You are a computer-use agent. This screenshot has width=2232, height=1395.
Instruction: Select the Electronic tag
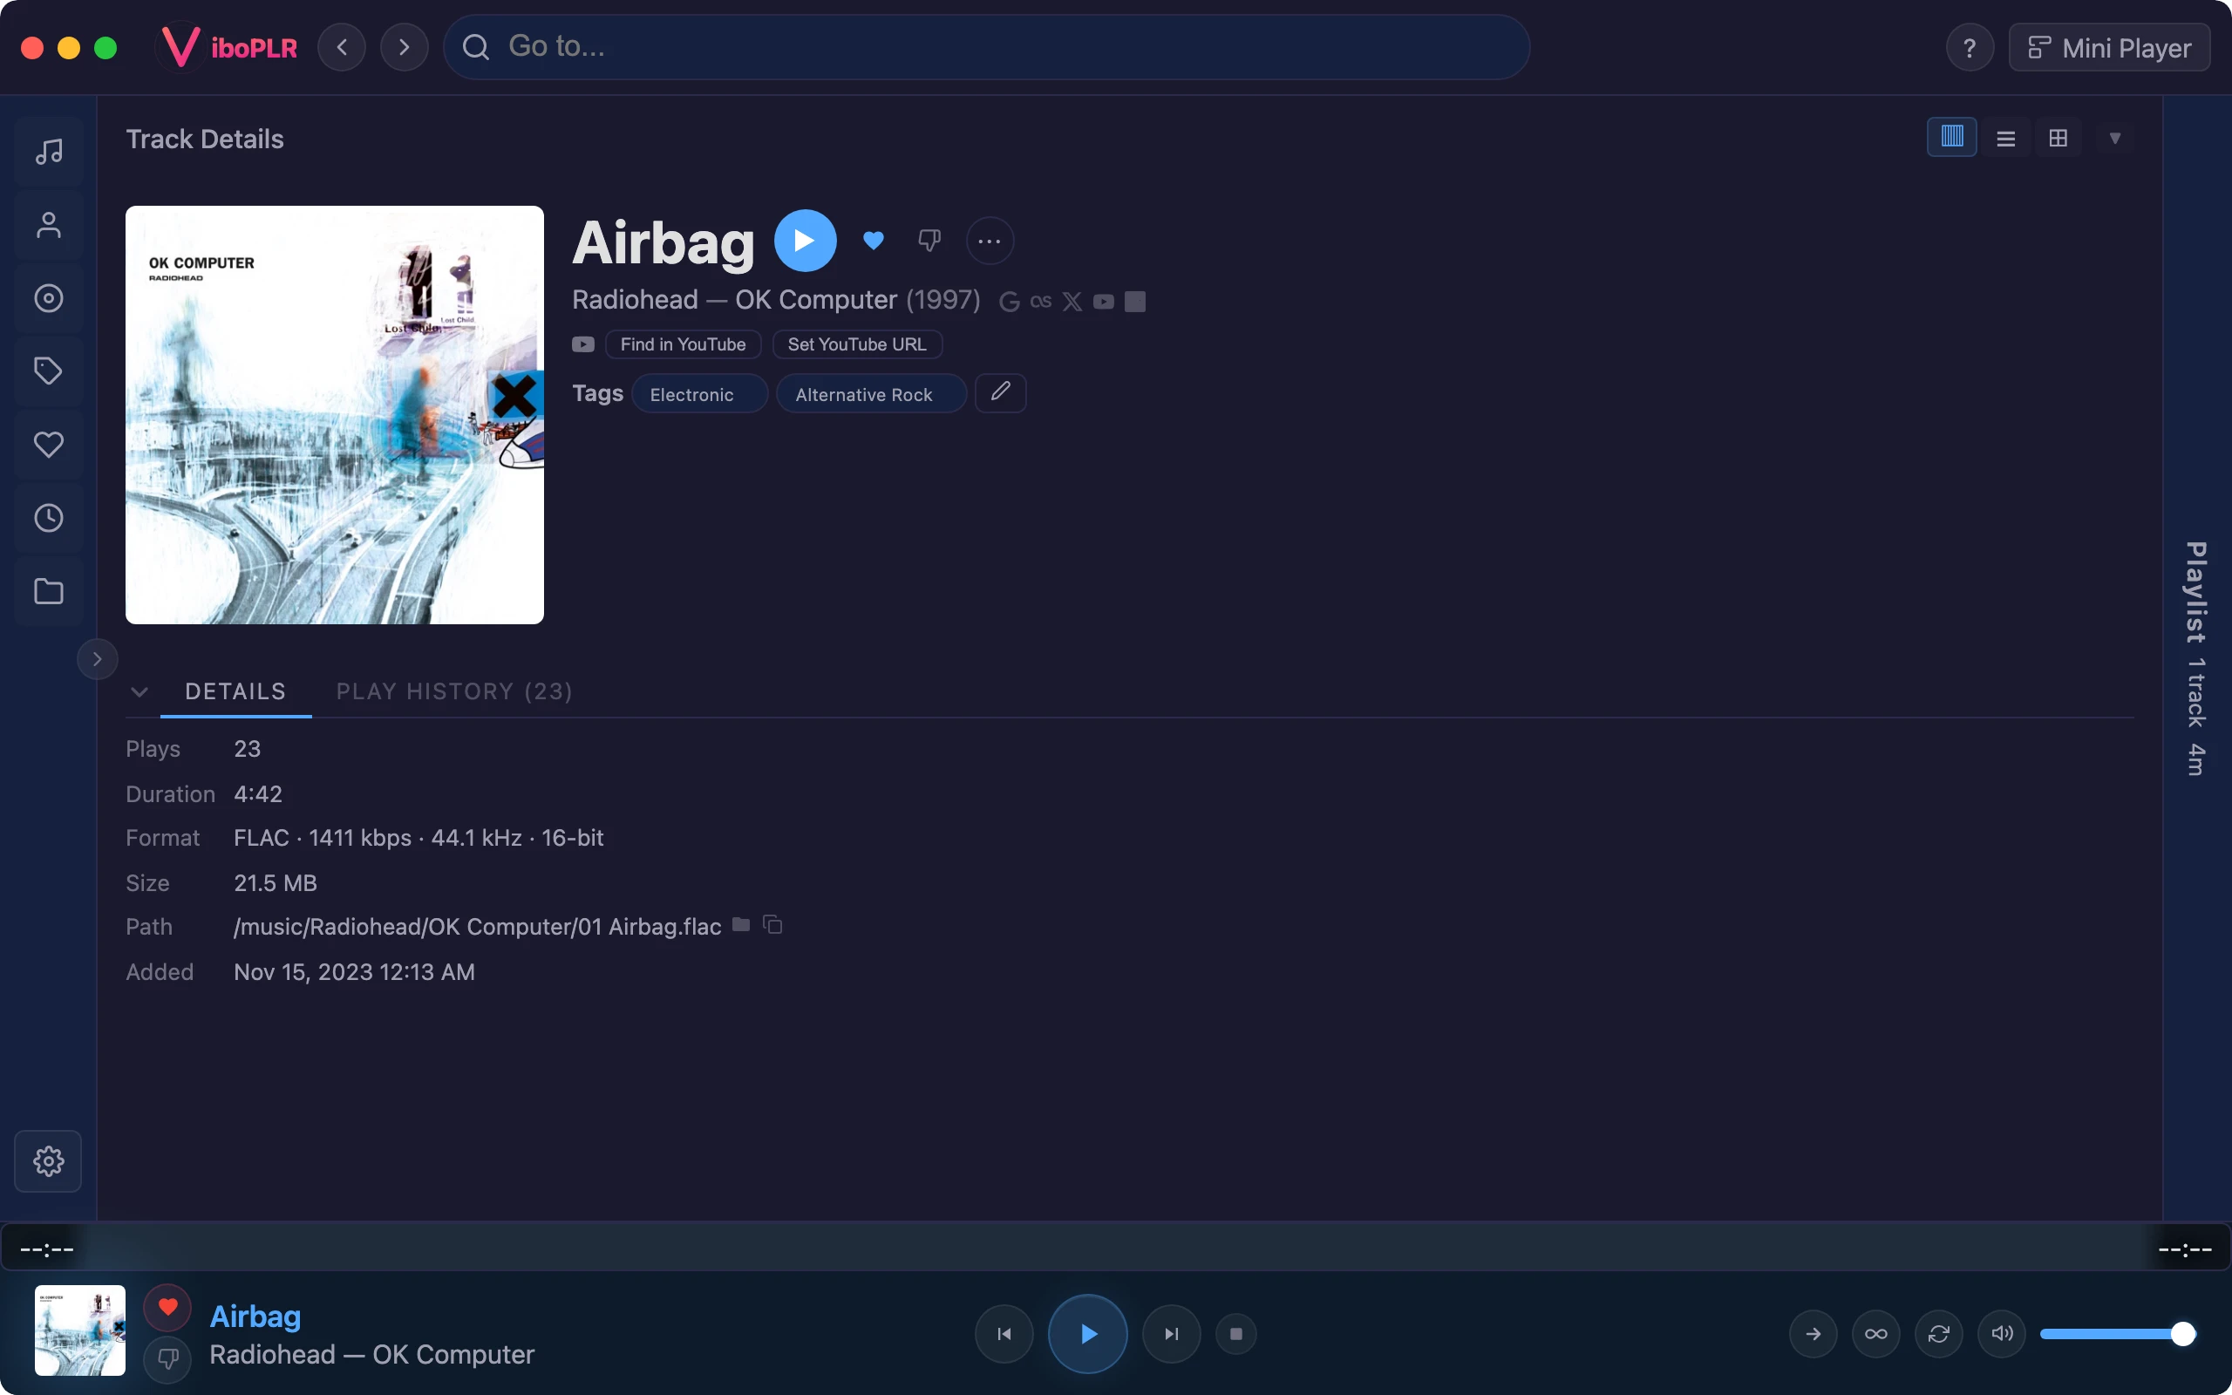(x=699, y=394)
